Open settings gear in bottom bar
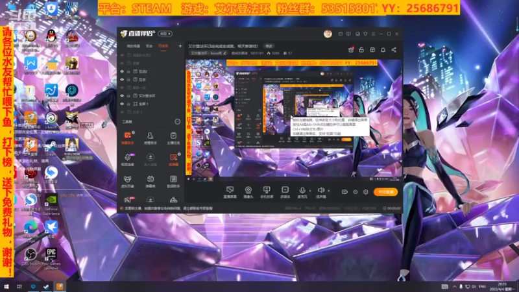The width and height of the screenshot is (519, 292). (366, 192)
